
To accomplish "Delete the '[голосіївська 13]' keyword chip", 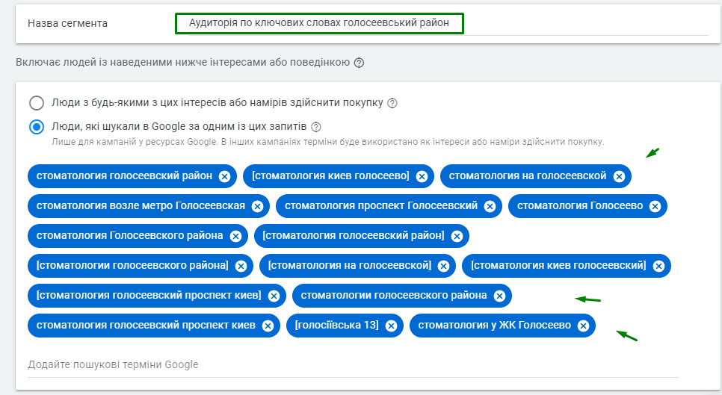I will click(392, 326).
